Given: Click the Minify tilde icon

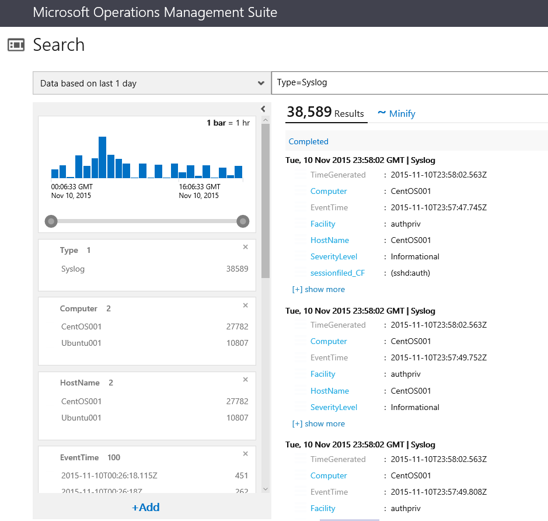Looking at the screenshot, I should [x=382, y=113].
